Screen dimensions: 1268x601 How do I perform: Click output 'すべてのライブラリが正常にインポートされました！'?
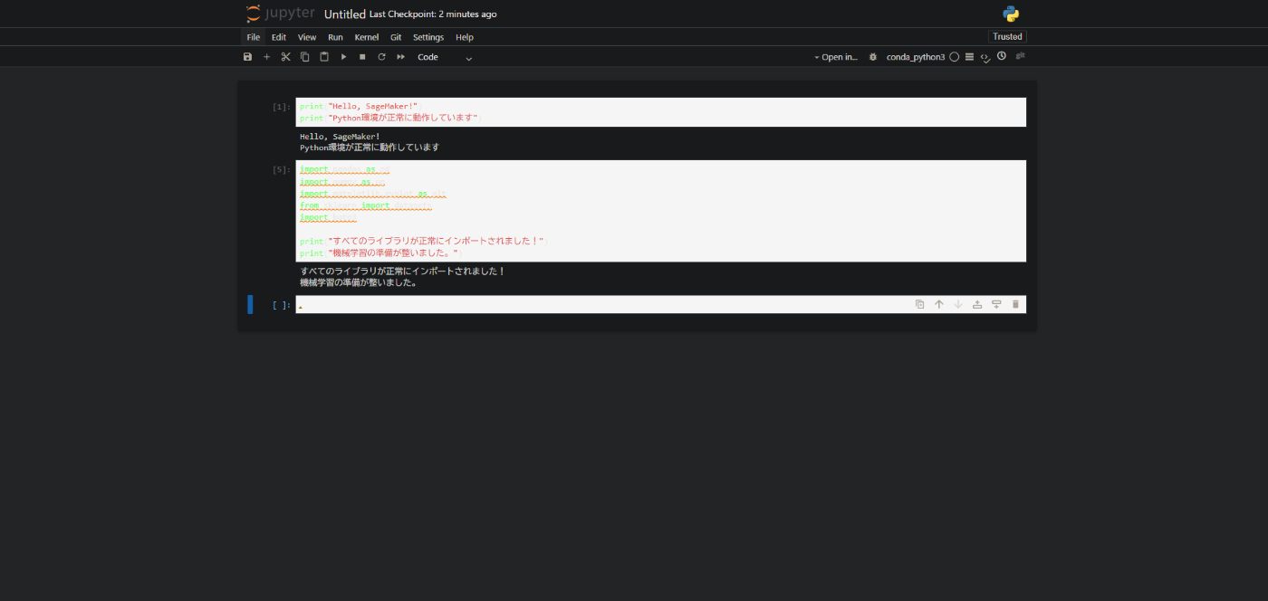(403, 271)
